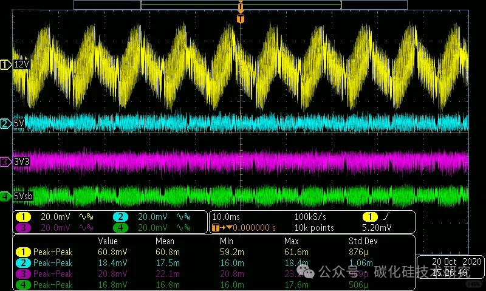Click channel 3 badge in measurement table

[23, 274]
